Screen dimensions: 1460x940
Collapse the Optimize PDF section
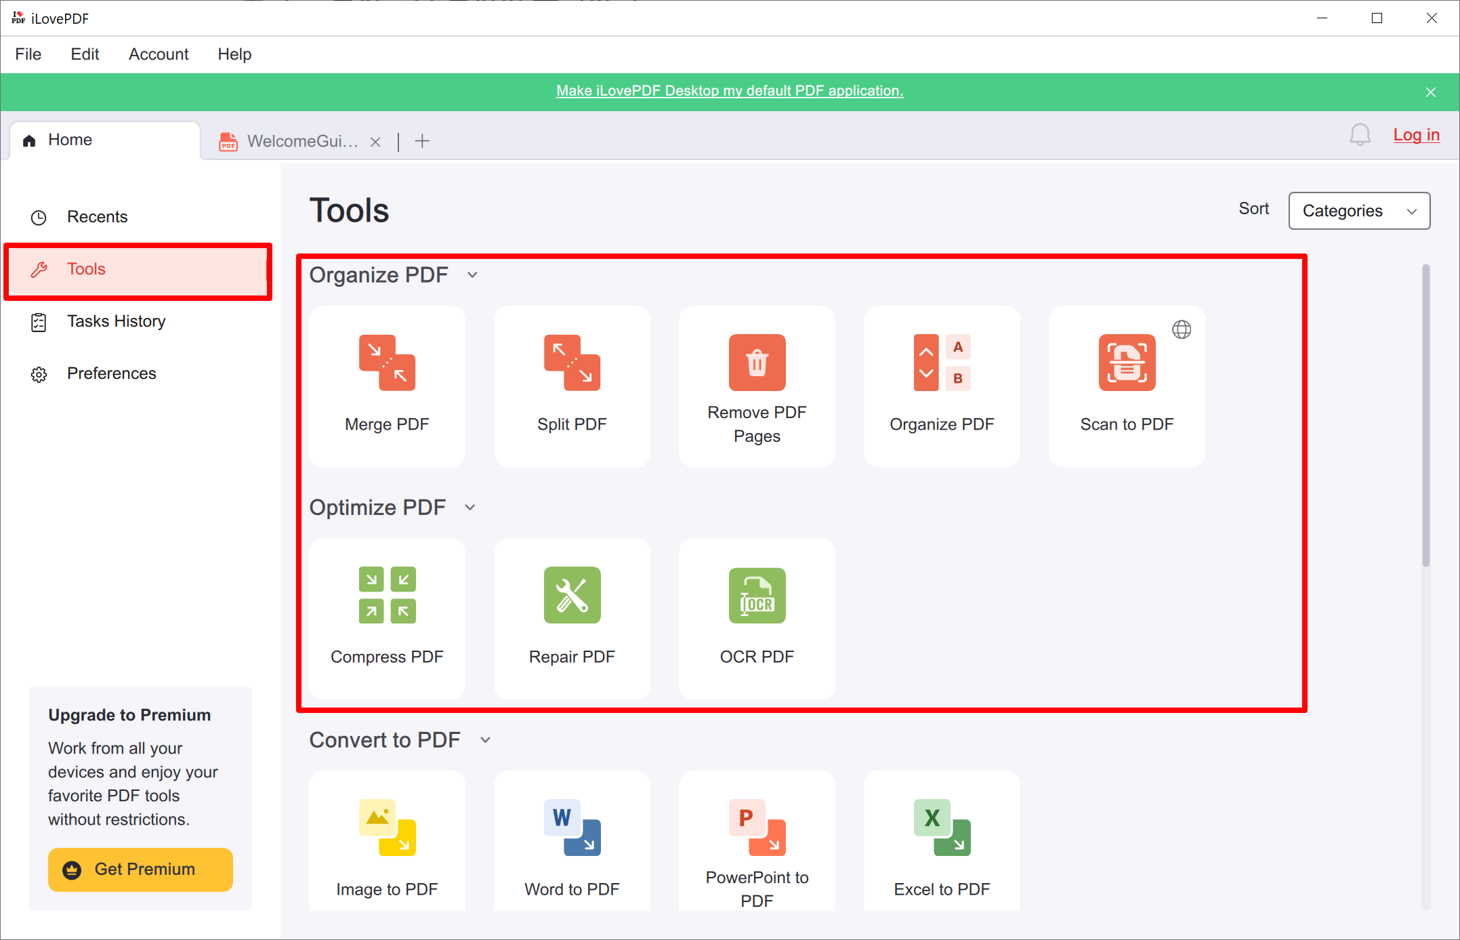[470, 507]
